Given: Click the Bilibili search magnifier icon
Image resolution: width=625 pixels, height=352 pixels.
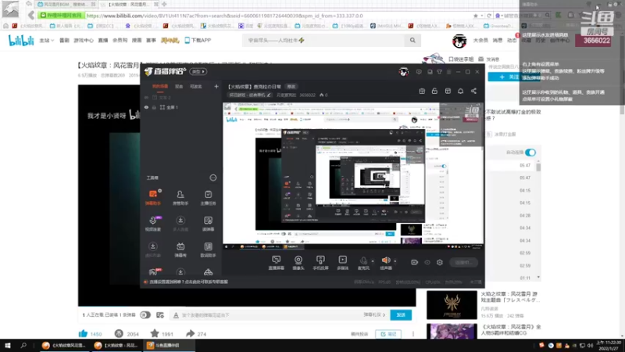Looking at the screenshot, I should click(x=412, y=41).
